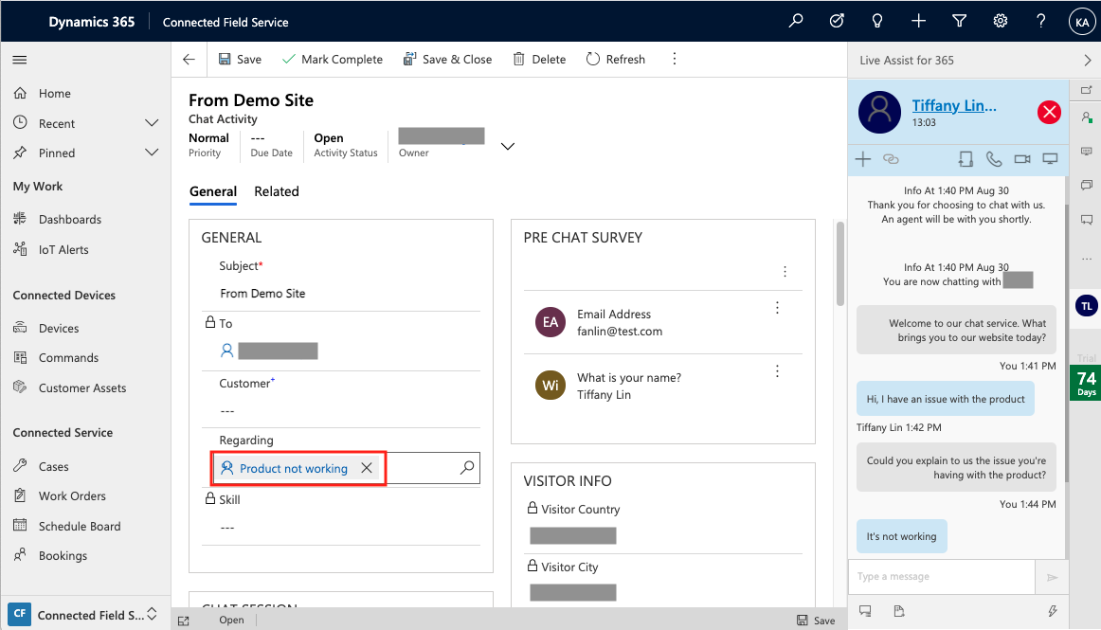Save the chat activity record
The width and height of the screenshot is (1101, 630).
pyautogui.click(x=240, y=59)
